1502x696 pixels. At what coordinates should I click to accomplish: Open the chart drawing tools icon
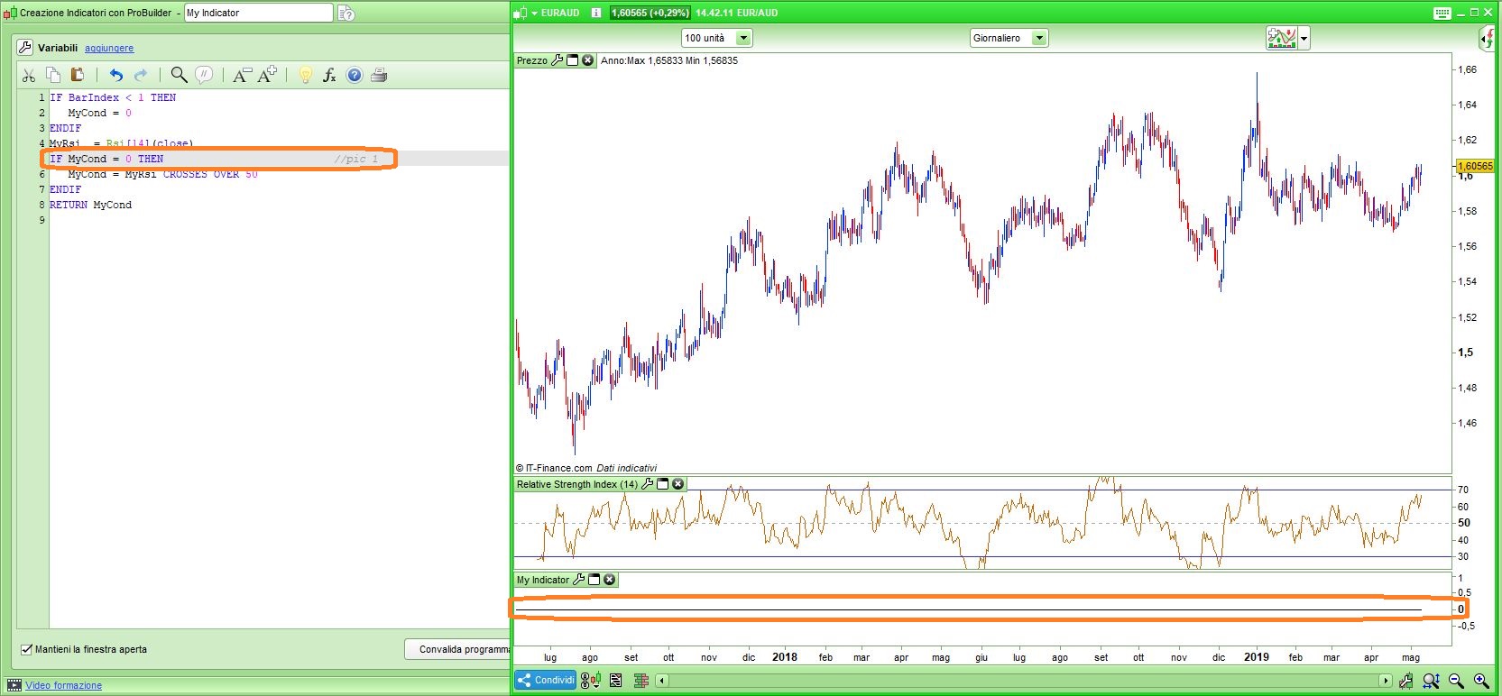coord(1405,681)
